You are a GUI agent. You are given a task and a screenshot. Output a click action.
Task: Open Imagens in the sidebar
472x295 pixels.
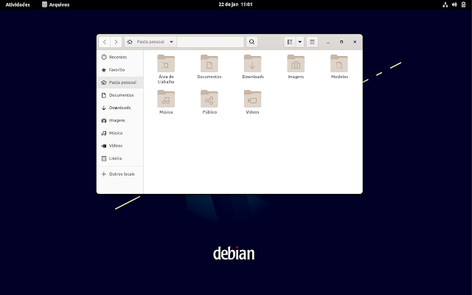(x=120, y=120)
